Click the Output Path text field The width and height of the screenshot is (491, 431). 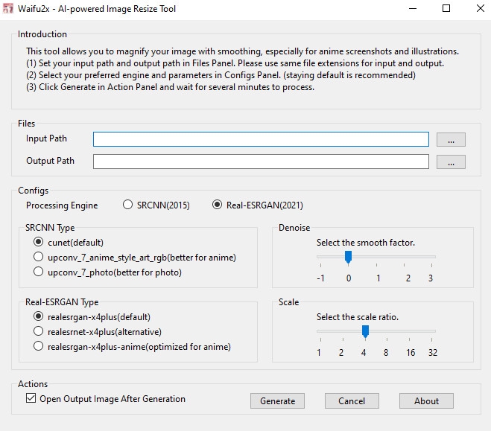click(261, 162)
